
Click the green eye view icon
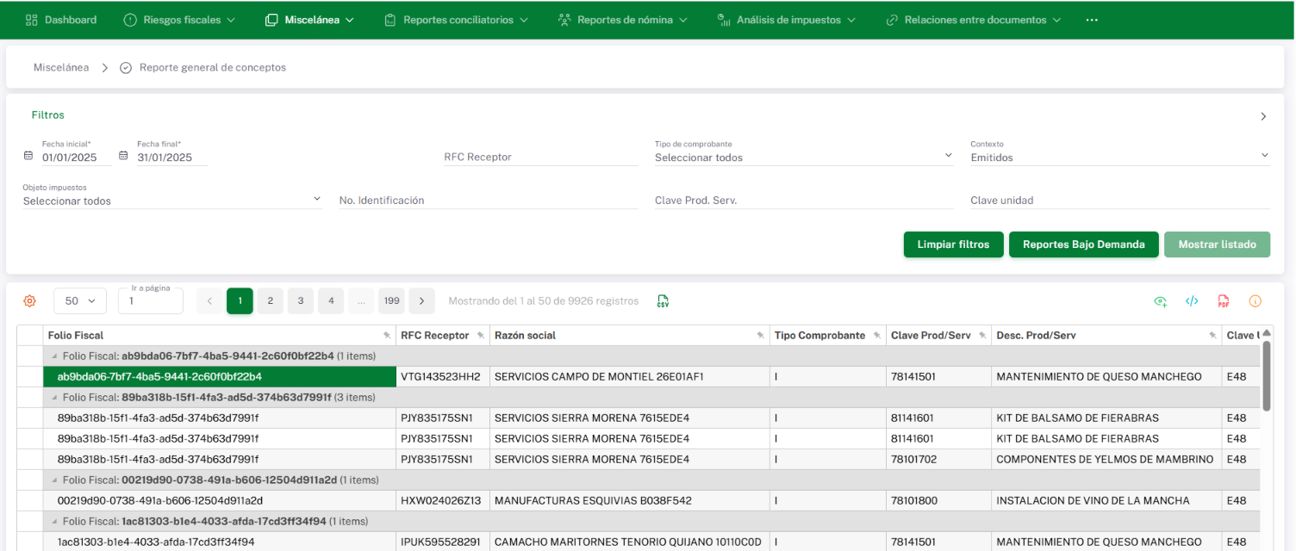[1161, 301]
